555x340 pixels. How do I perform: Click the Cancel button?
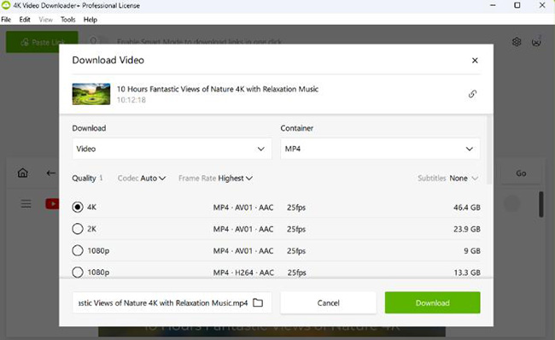click(328, 302)
